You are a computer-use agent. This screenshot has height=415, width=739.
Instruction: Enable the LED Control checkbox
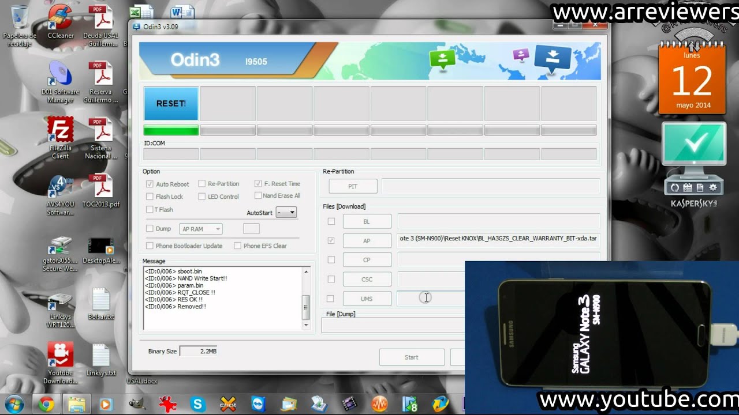point(201,197)
